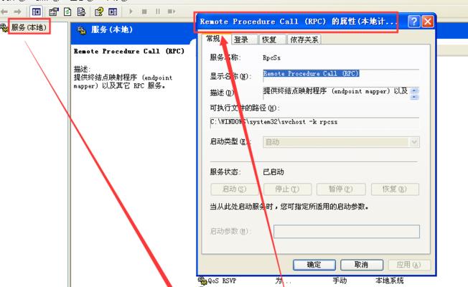
Task: Click the Refresh toolbar icon
Action: (67, 11)
